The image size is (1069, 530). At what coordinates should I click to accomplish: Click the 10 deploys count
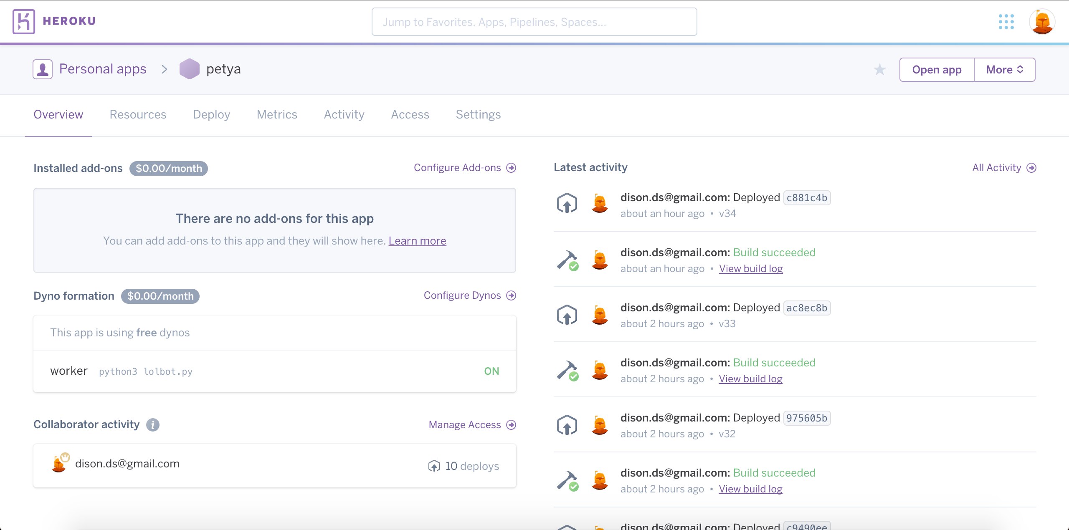[x=472, y=466]
